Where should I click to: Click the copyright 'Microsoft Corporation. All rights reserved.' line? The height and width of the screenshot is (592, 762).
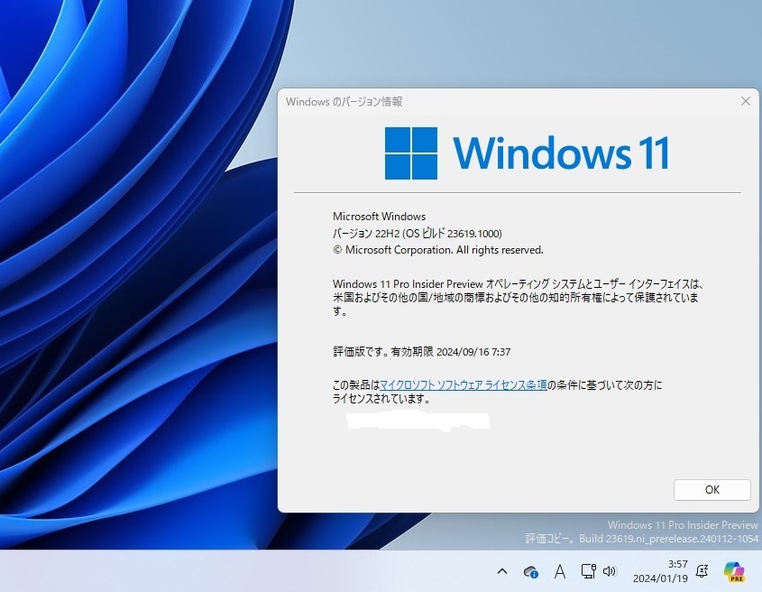click(x=438, y=250)
